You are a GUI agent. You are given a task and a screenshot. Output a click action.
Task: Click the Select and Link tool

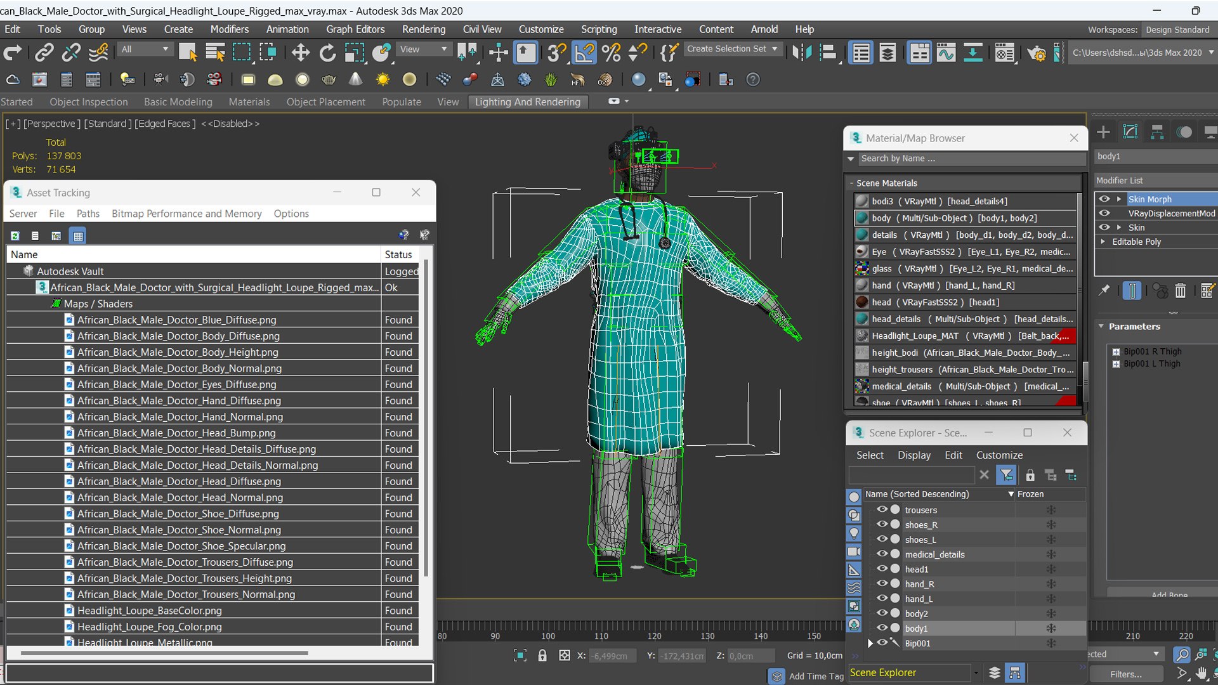pos(44,53)
